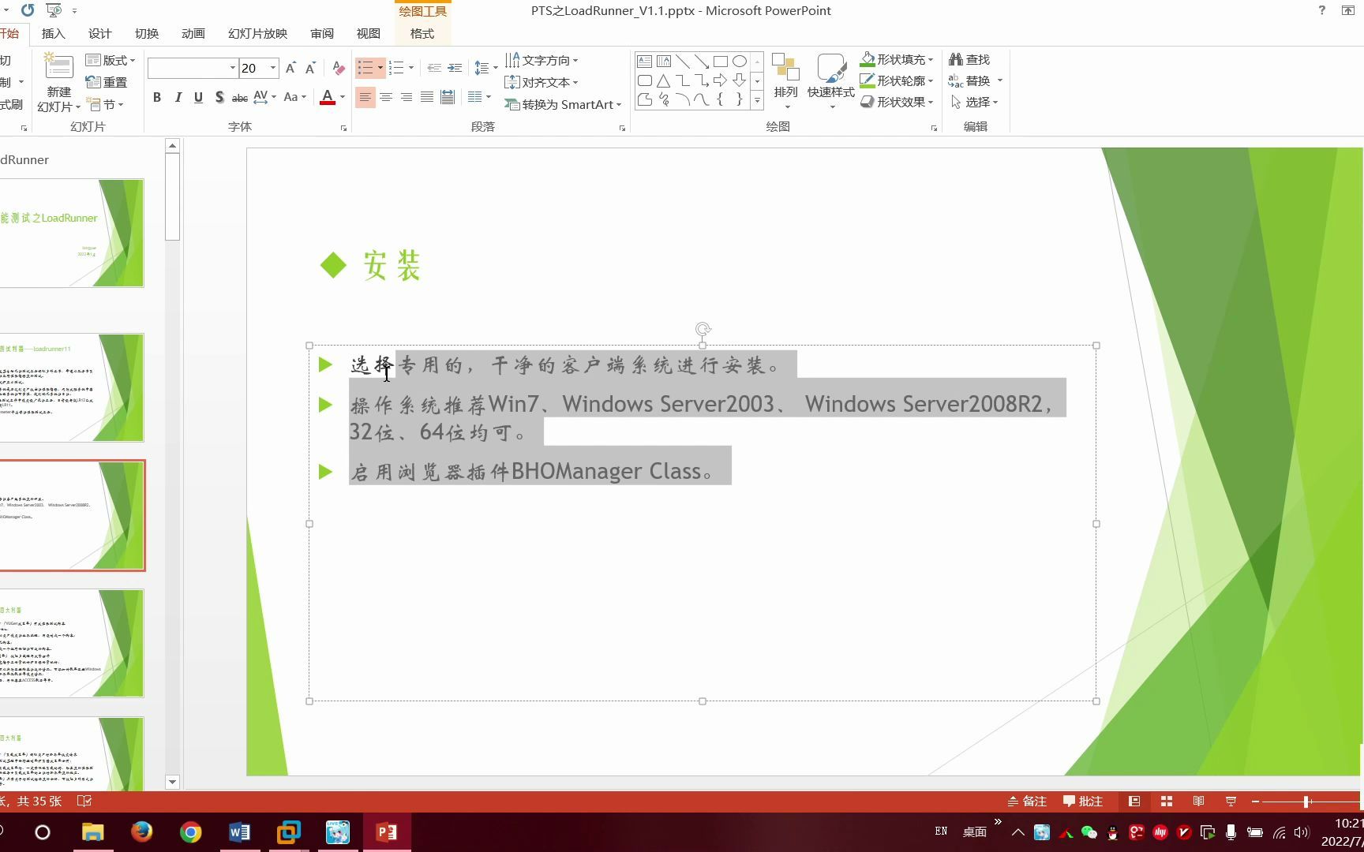Switch to Reading view
This screenshot has height=852, width=1364.
click(x=1198, y=802)
